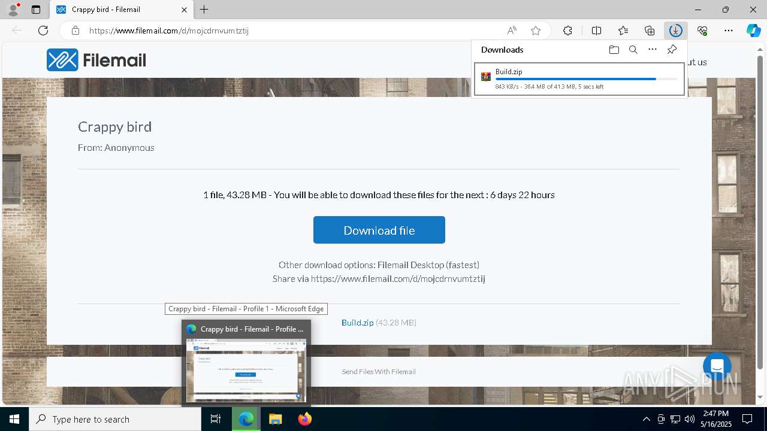This screenshot has width=767, height=431.
Task: Open the notification center icon
Action: [x=747, y=419]
